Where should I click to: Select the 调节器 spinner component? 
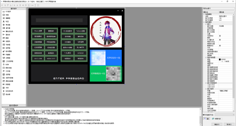6,28
